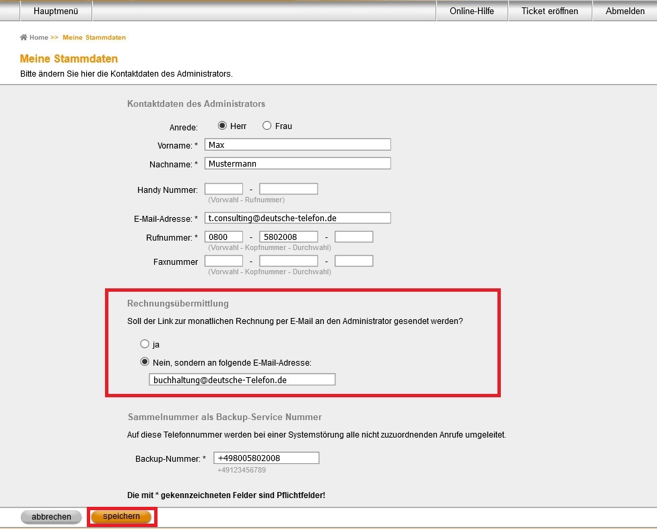Edit the alternate invoice email address field
Viewport: 657px width, 529px height.
(x=242, y=380)
